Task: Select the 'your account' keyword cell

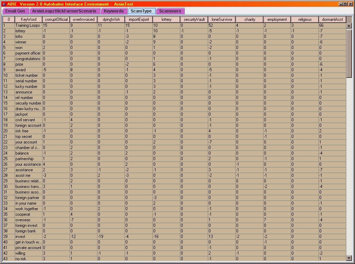Action: point(29,142)
